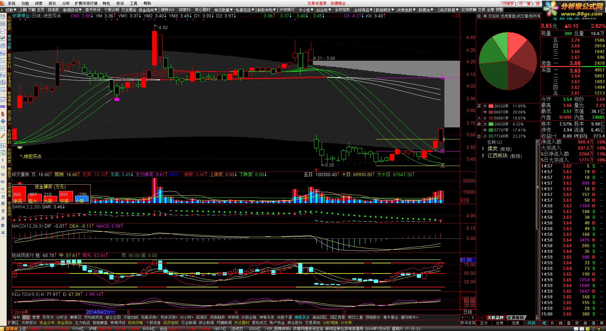Viewport: 606px width, 331px height.
Task: Open the 每日数据 dropdown
Action: pyautogui.click(x=223, y=10)
